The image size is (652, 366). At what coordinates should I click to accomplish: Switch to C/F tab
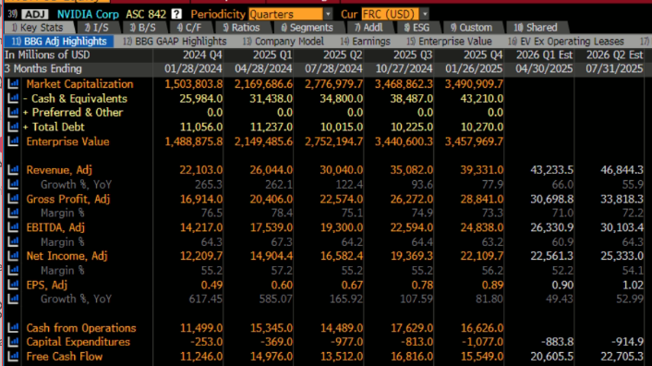(189, 28)
